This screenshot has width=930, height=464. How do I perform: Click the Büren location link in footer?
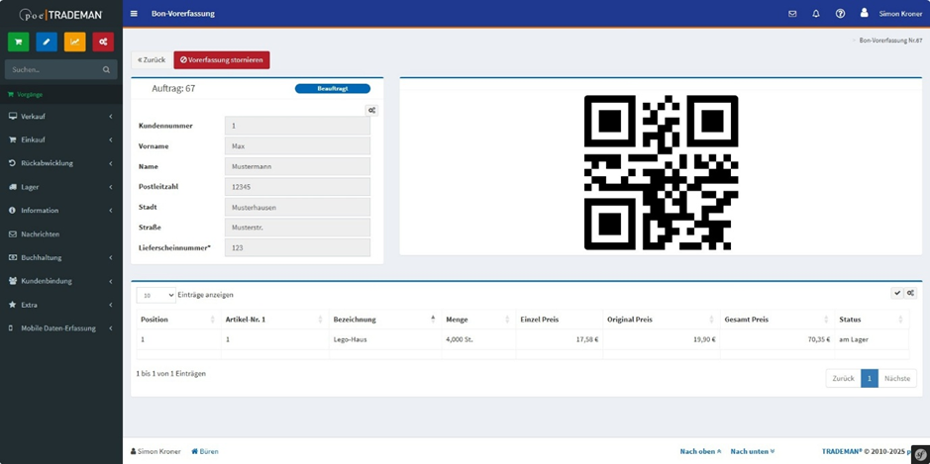205,451
